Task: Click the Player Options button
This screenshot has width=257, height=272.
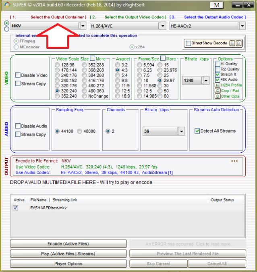Action: tap(68, 264)
